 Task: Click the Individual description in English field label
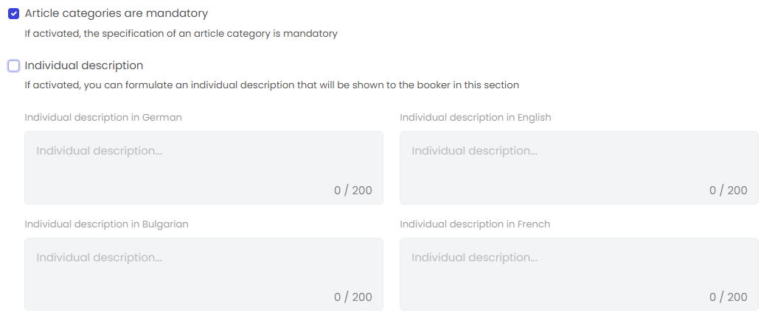[x=476, y=118]
